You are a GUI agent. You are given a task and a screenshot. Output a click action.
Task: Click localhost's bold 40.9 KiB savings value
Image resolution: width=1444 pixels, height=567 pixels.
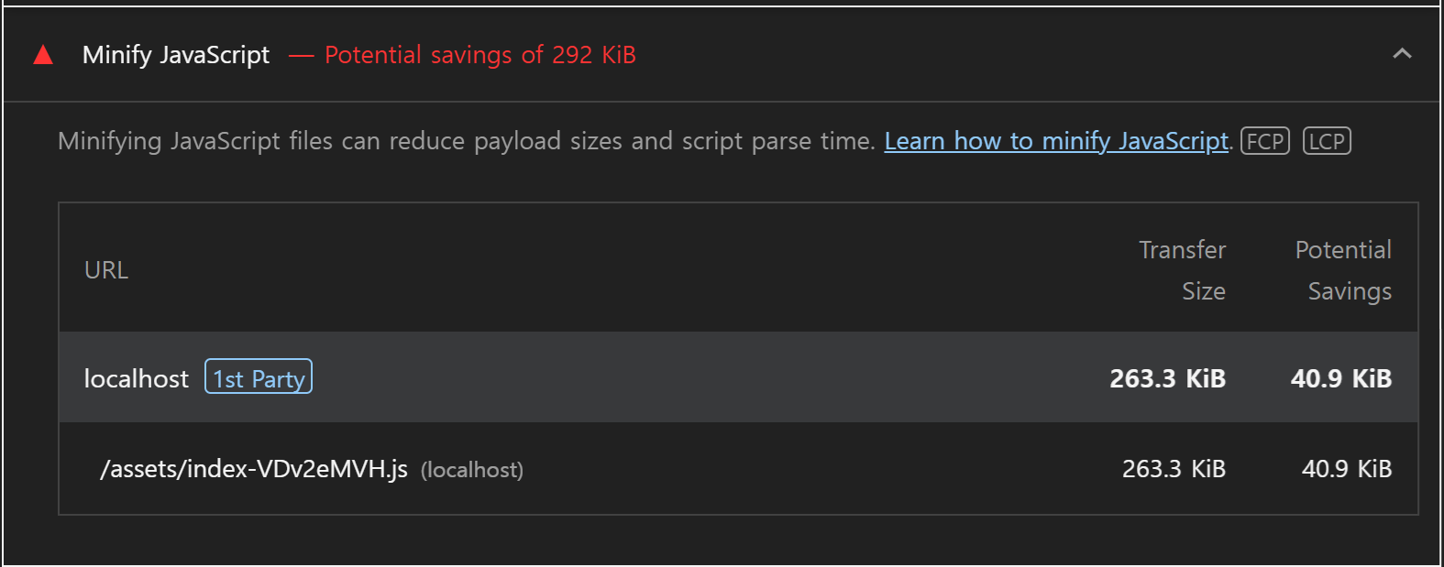pyautogui.click(x=1340, y=378)
